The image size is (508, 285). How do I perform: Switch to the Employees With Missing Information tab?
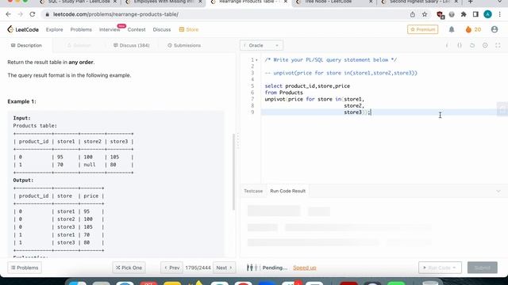coord(164,2)
